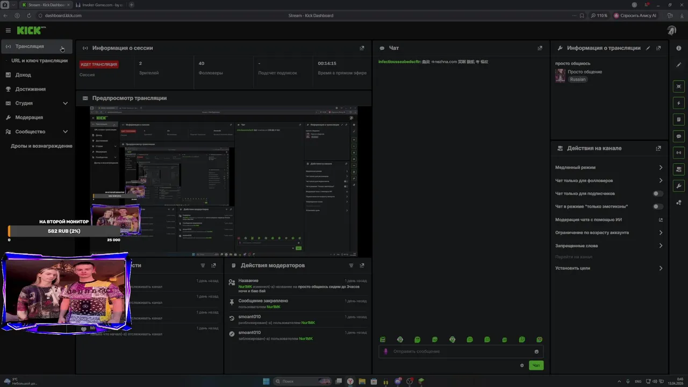Pop out the Действия на канале panel
Viewport: 688px width, 387px height.
pos(658,148)
